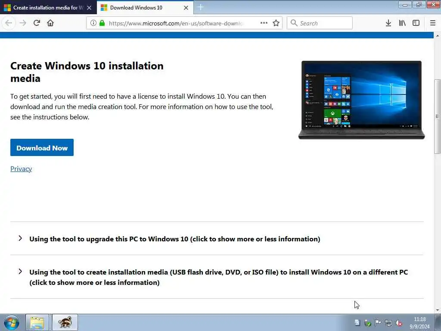This screenshot has width=441, height=331.
Task: Click the Search box in toolbar
Action: 320,23
